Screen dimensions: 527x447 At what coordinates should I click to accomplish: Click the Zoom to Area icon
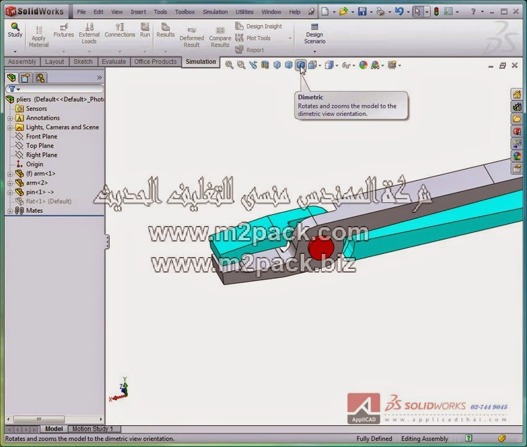[241, 65]
